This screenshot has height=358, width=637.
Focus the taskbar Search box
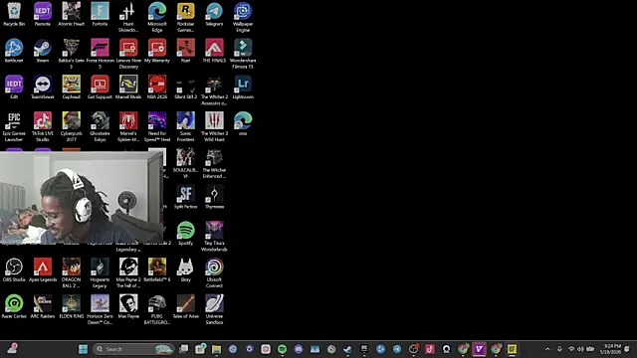point(133,349)
